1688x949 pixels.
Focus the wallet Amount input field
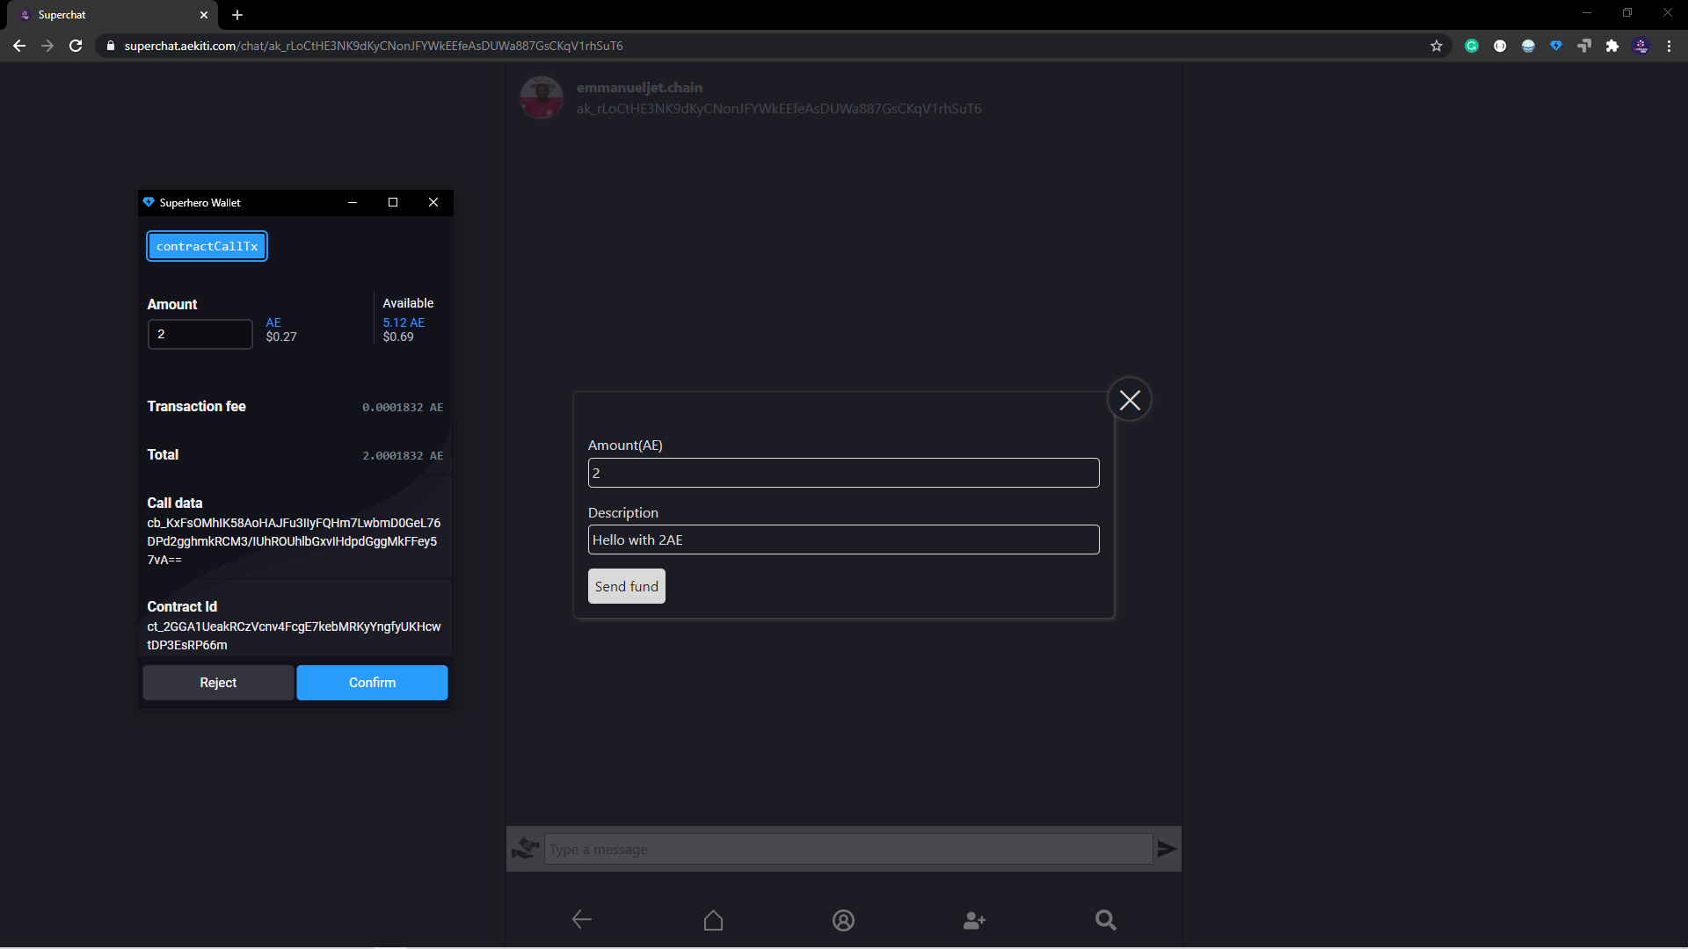click(x=200, y=334)
